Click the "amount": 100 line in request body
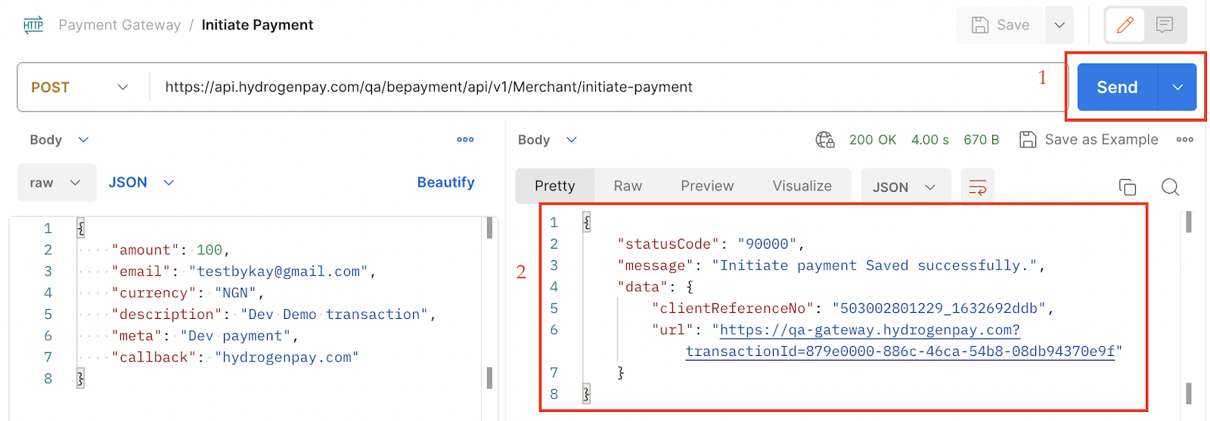 [x=170, y=250]
